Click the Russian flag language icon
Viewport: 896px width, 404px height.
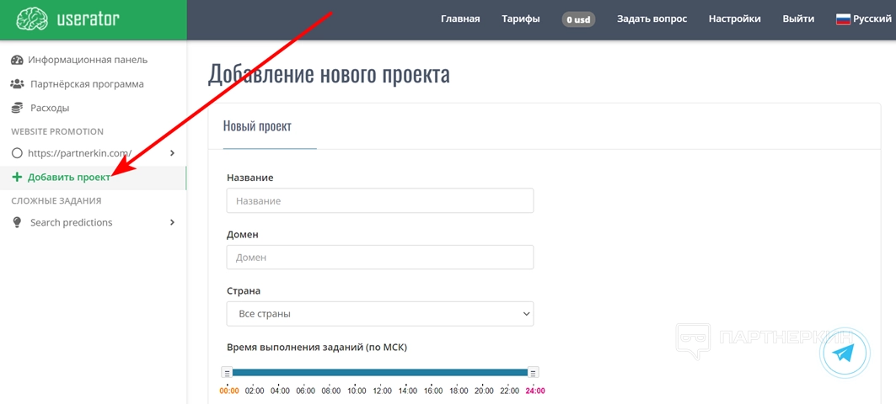coord(843,19)
